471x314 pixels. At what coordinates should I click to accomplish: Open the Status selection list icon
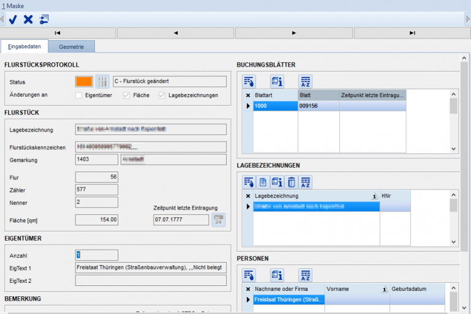tap(102, 81)
